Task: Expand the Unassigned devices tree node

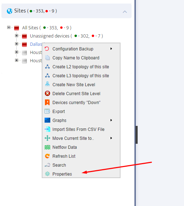Action: [x=16, y=36]
